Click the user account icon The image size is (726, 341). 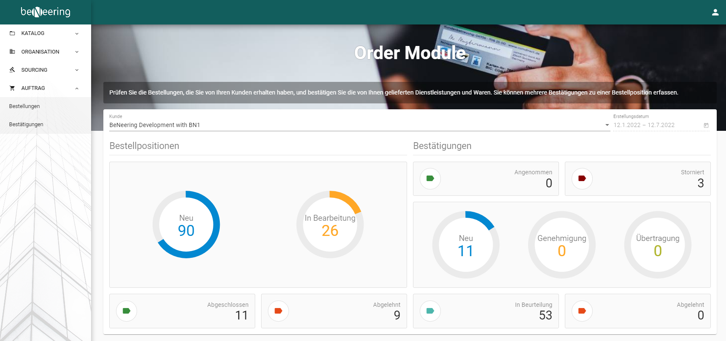pos(715,12)
